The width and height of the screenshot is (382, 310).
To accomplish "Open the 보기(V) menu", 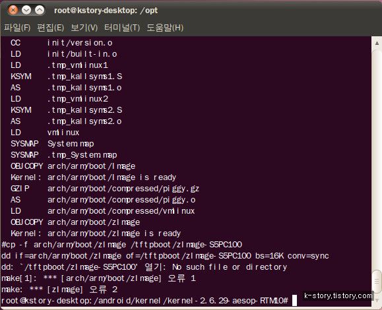I will [84, 28].
